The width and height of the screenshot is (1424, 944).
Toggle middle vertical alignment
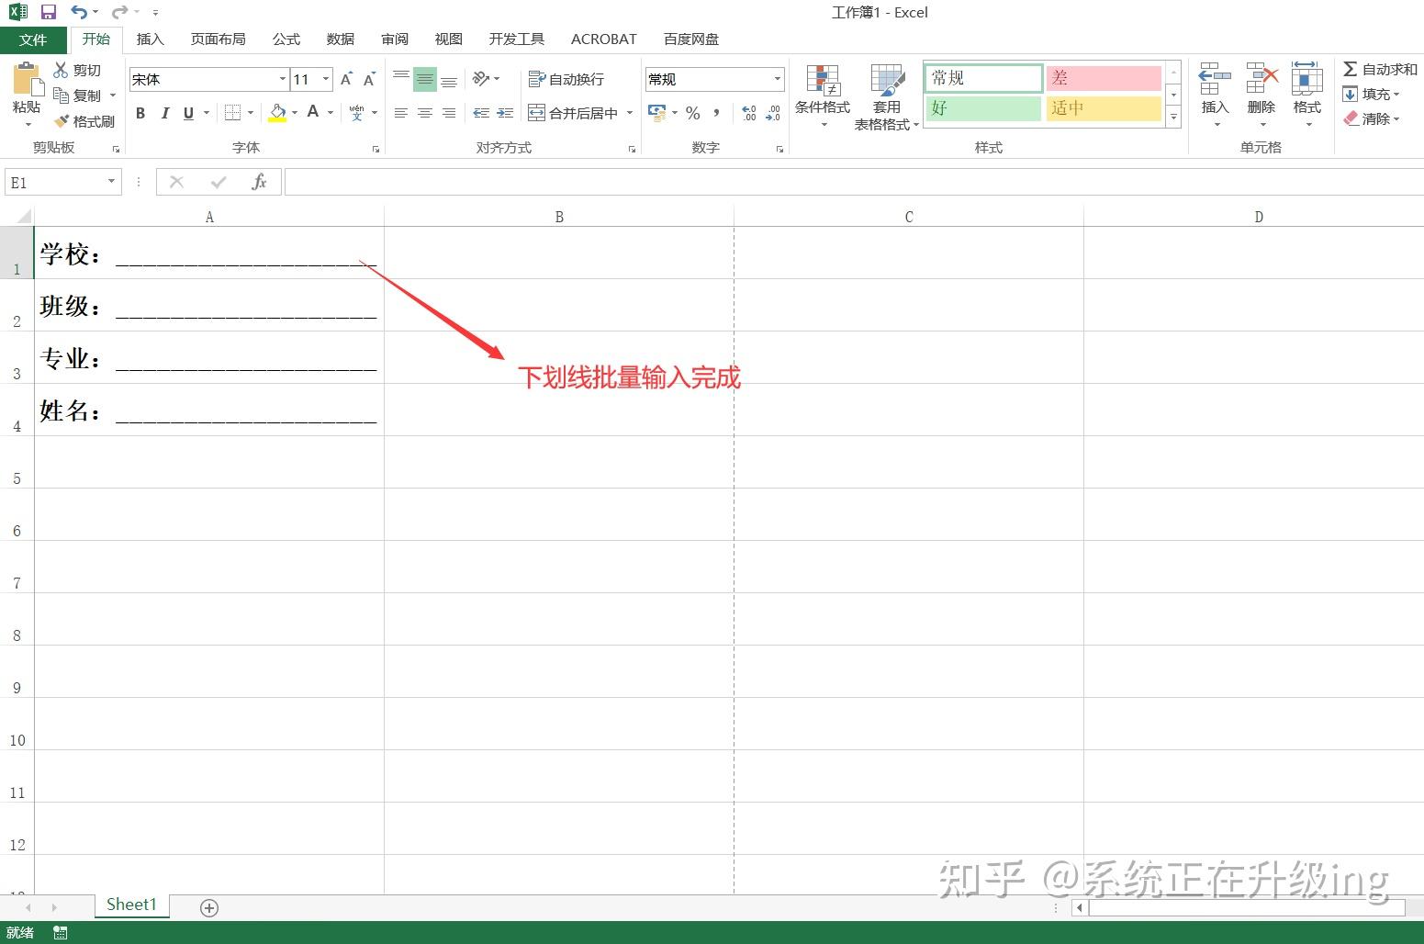pos(425,79)
